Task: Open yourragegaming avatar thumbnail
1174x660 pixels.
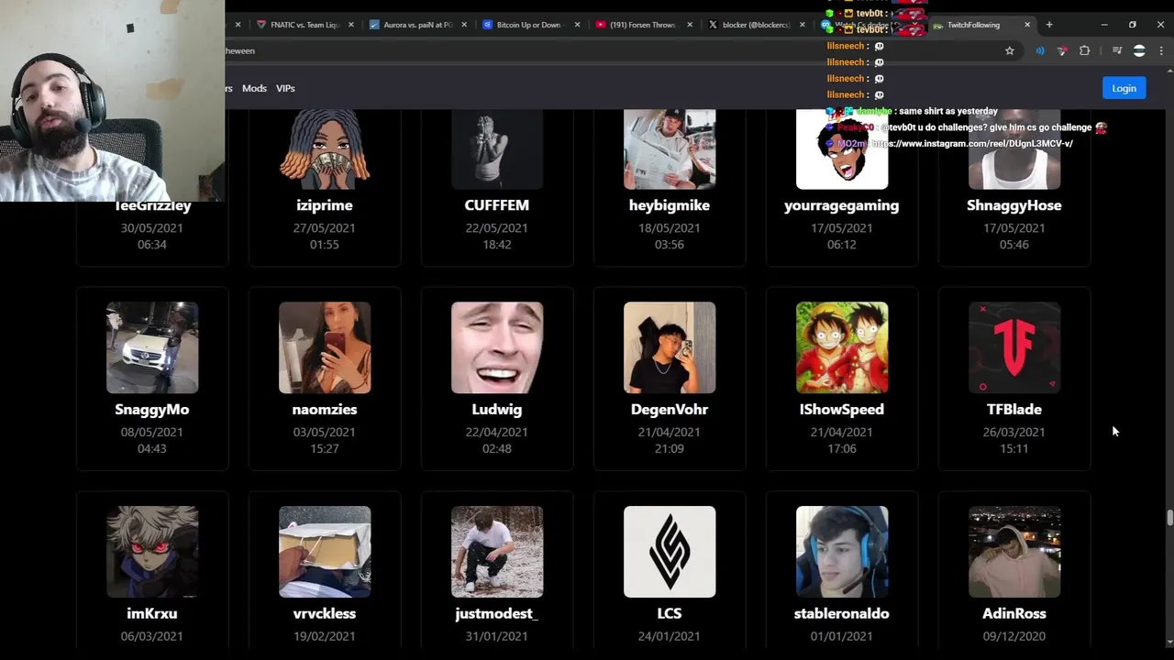Action: 842,149
